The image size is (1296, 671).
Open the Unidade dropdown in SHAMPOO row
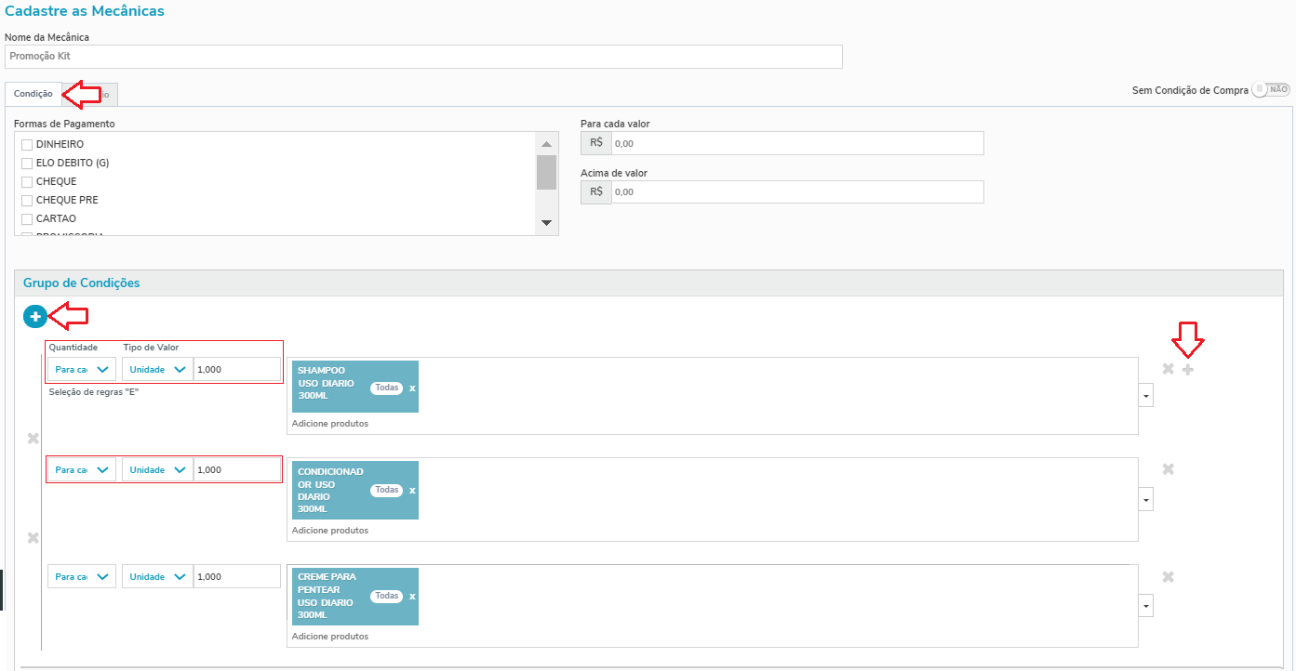tap(157, 369)
